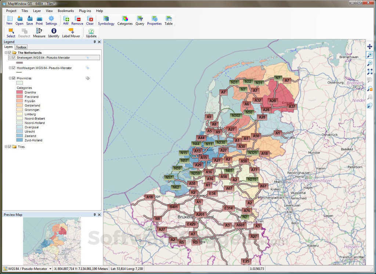This screenshot has width=376, height=274.
Task: Uncheck the Provincies layer visibility
Action: pos(13,78)
